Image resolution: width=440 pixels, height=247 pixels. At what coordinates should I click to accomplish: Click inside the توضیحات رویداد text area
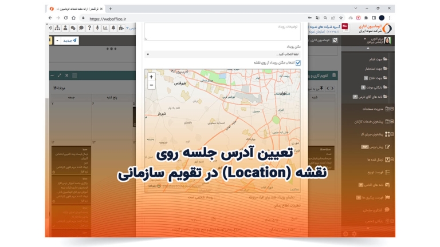pos(222,31)
